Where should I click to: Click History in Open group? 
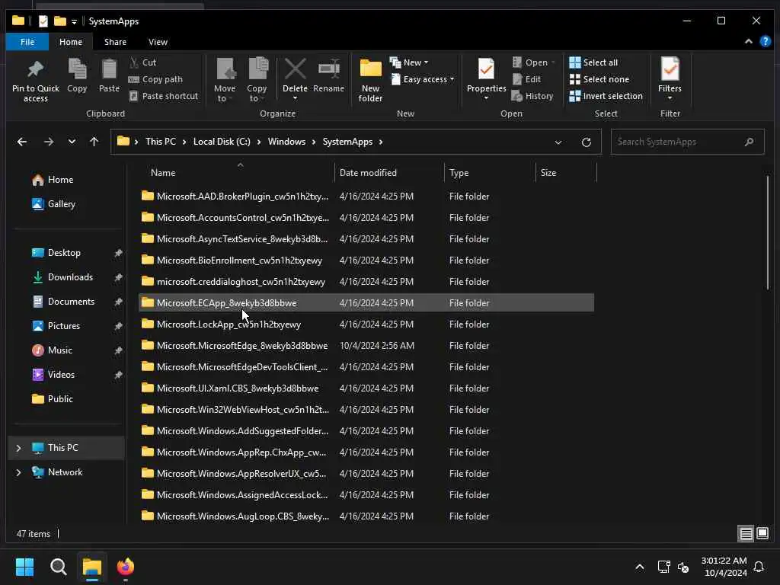pos(532,96)
